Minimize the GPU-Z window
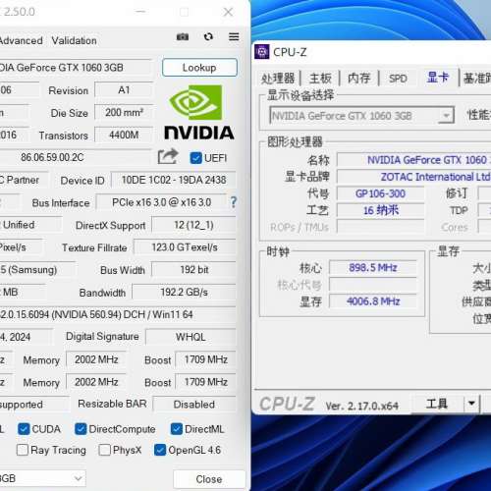Screen dimensions: 491x491 (140, 12)
